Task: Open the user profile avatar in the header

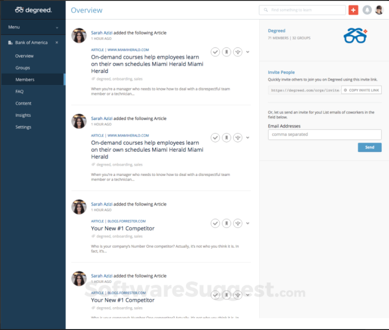Action: (x=379, y=10)
